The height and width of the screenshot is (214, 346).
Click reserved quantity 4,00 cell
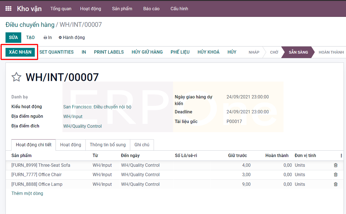(x=246, y=165)
